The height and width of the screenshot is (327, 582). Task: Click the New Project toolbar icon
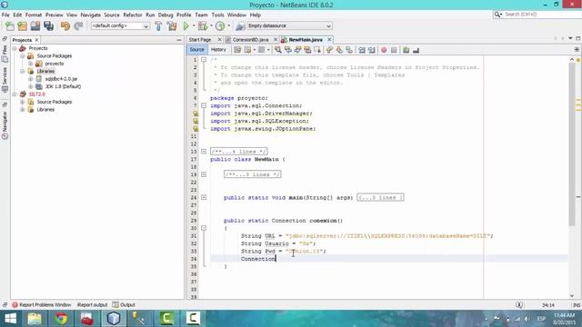(x=22, y=26)
